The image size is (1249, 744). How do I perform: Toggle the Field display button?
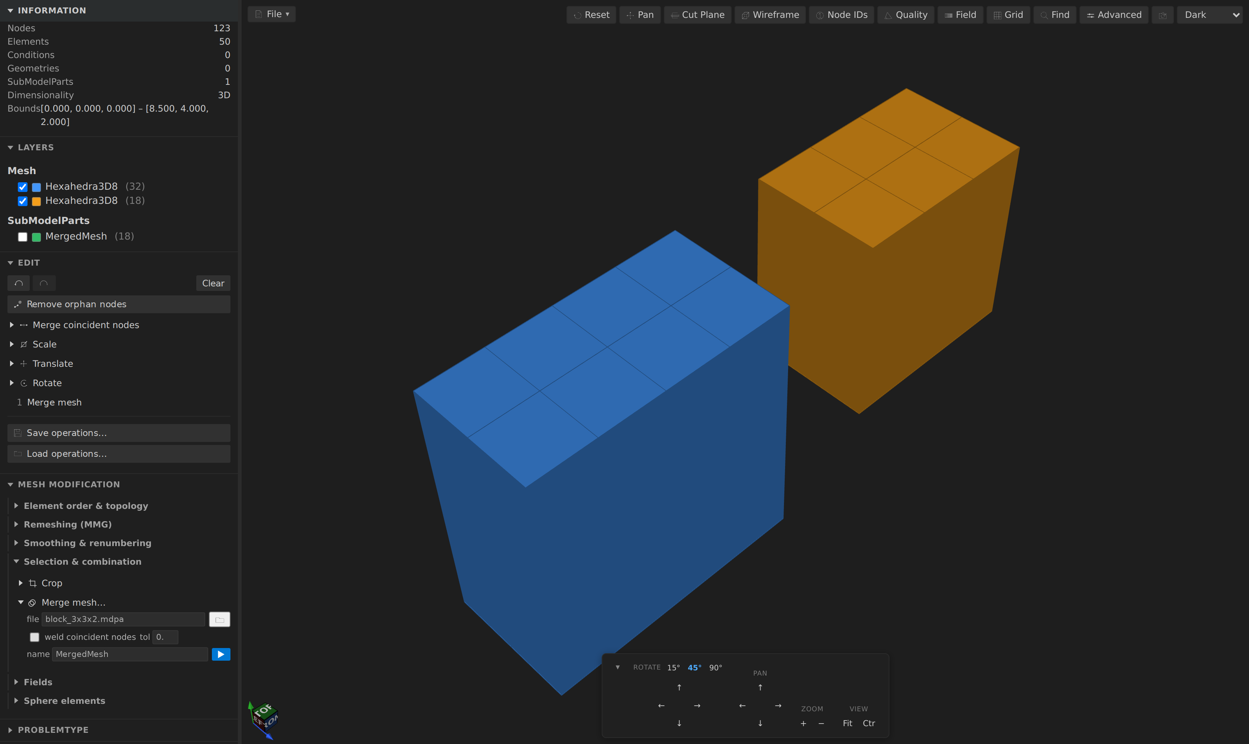[x=960, y=15]
